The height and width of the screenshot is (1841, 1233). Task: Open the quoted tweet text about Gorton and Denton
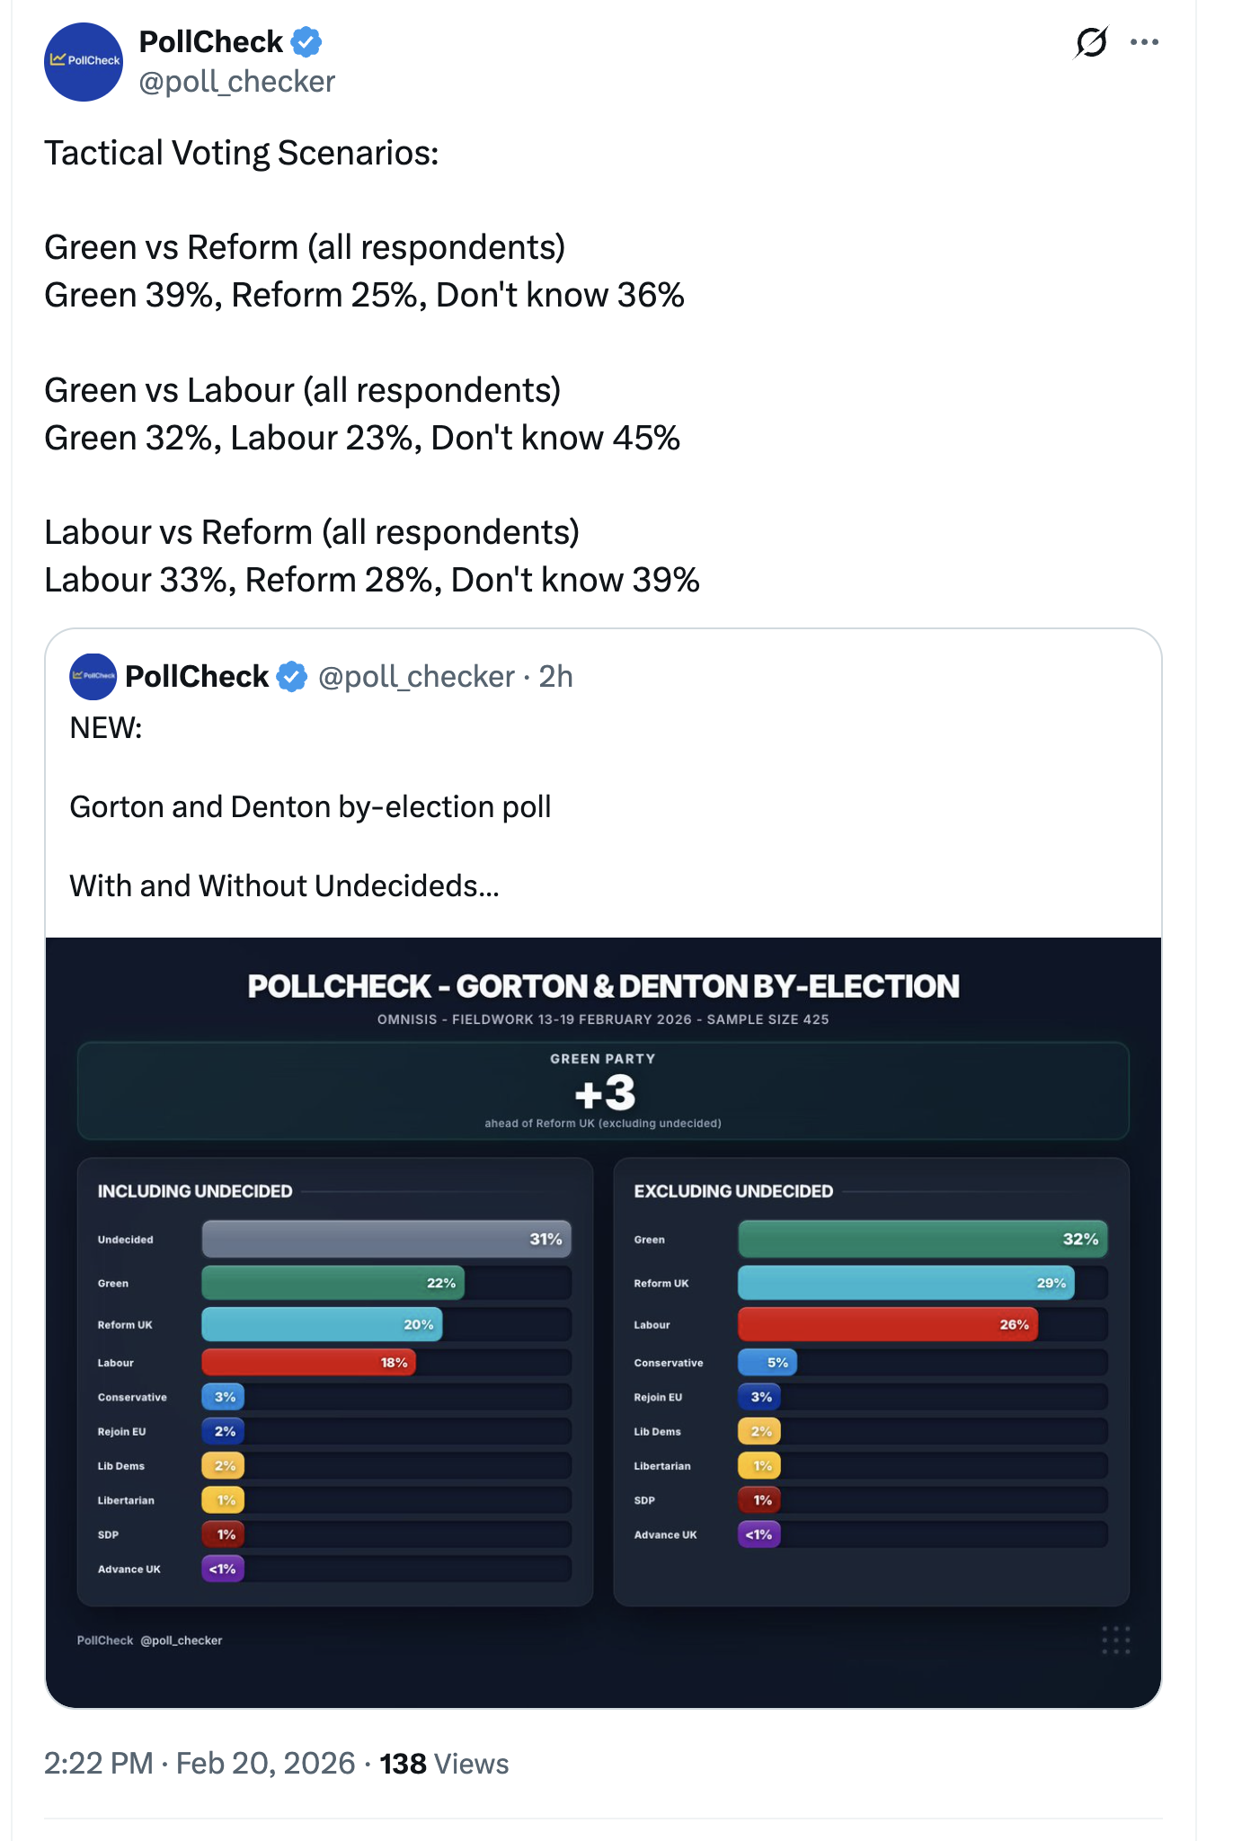tap(310, 806)
